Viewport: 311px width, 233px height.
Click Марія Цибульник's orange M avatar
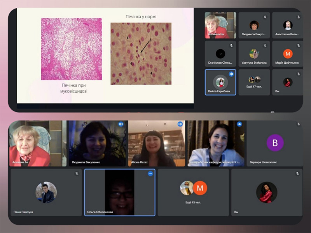point(288,54)
